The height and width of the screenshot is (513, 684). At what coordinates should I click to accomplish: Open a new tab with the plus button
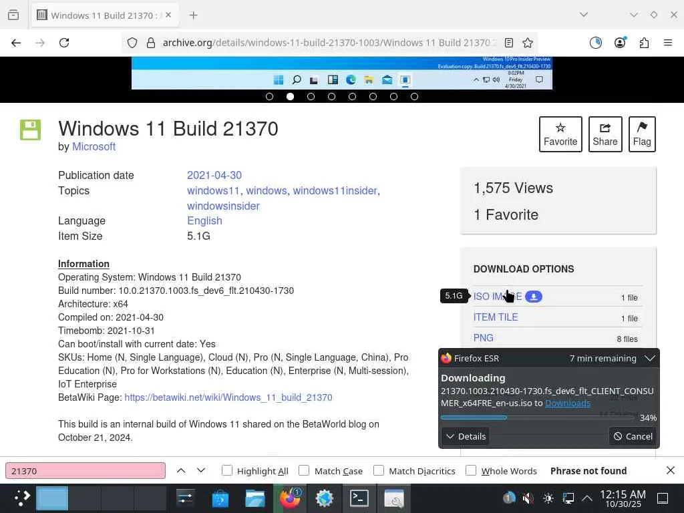point(194,15)
